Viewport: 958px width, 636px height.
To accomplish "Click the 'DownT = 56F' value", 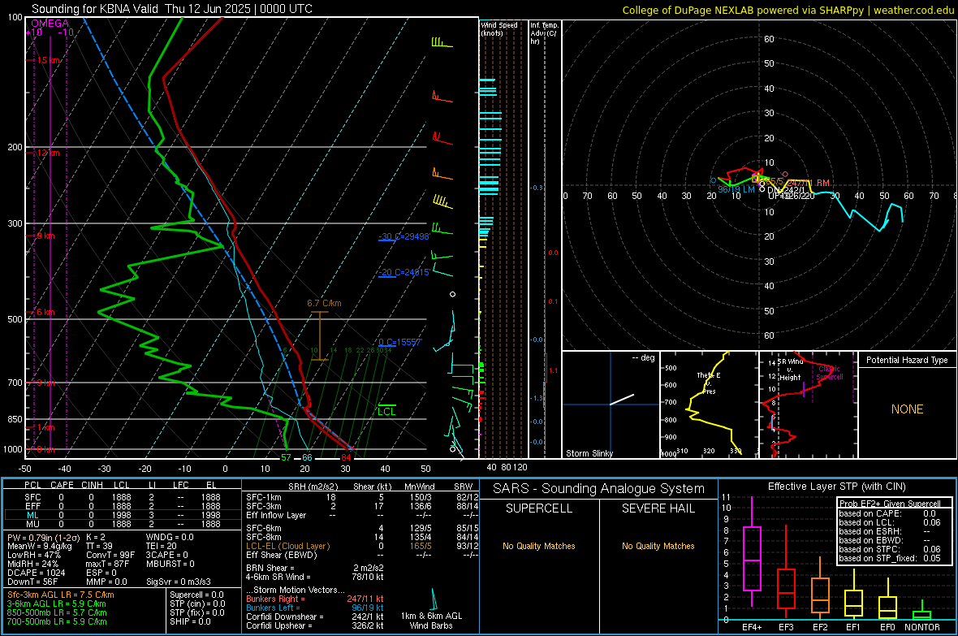I will tap(32, 582).
